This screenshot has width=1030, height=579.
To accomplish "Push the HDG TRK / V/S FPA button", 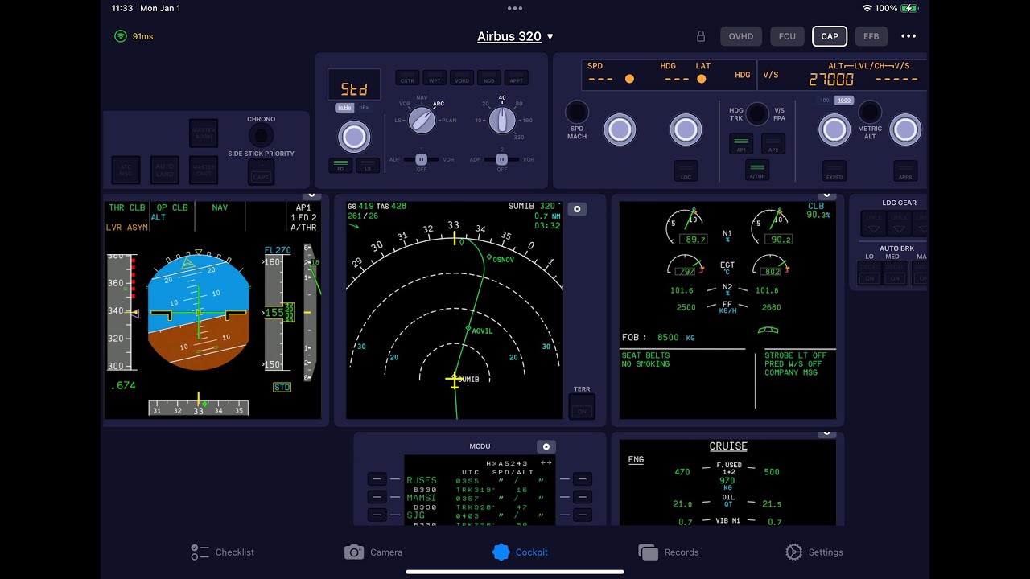I will point(757,113).
